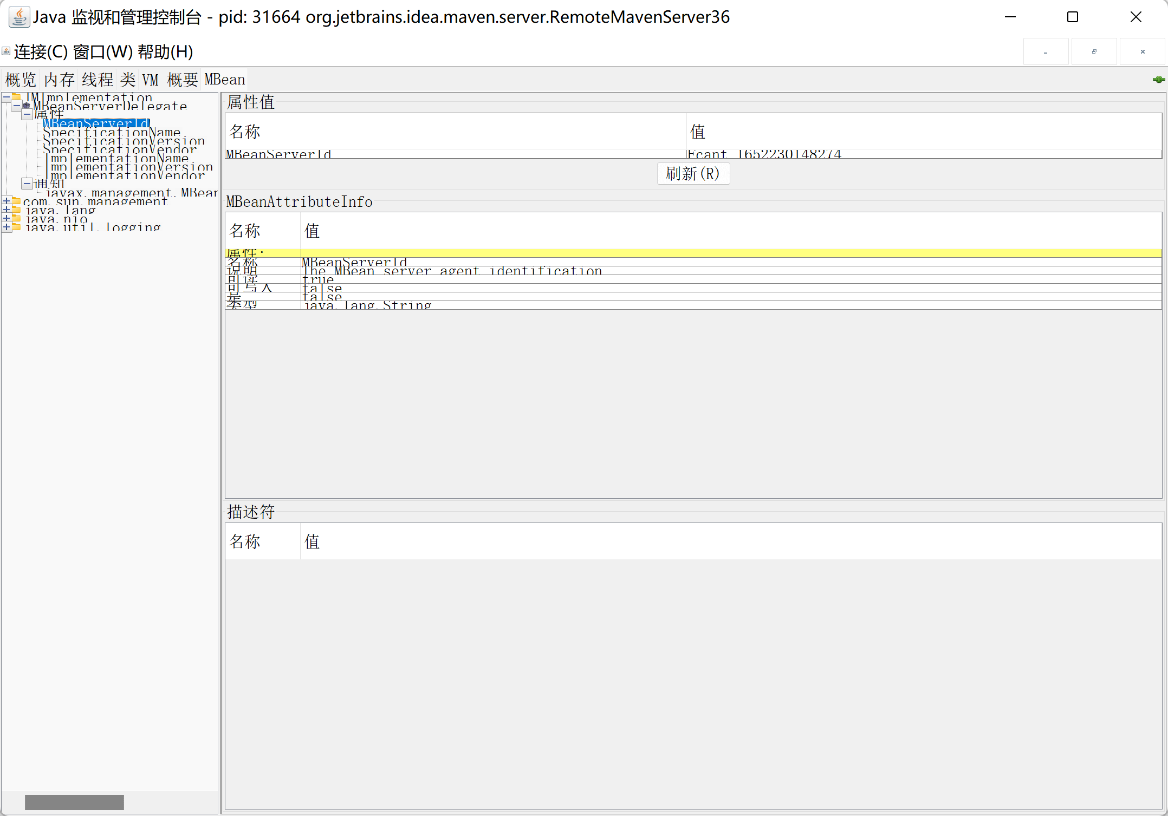Screen dimensions: 1168x816
Task: Collapse the 属性 attributes node
Action: (x=27, y=114)
